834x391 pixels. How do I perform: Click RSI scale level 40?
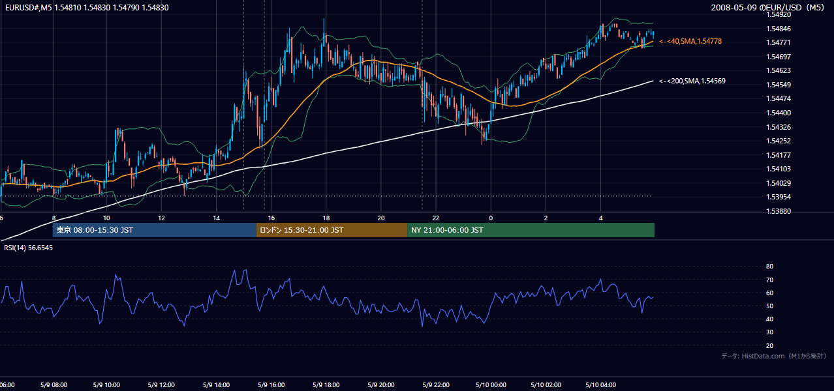(x=769, y=319)
